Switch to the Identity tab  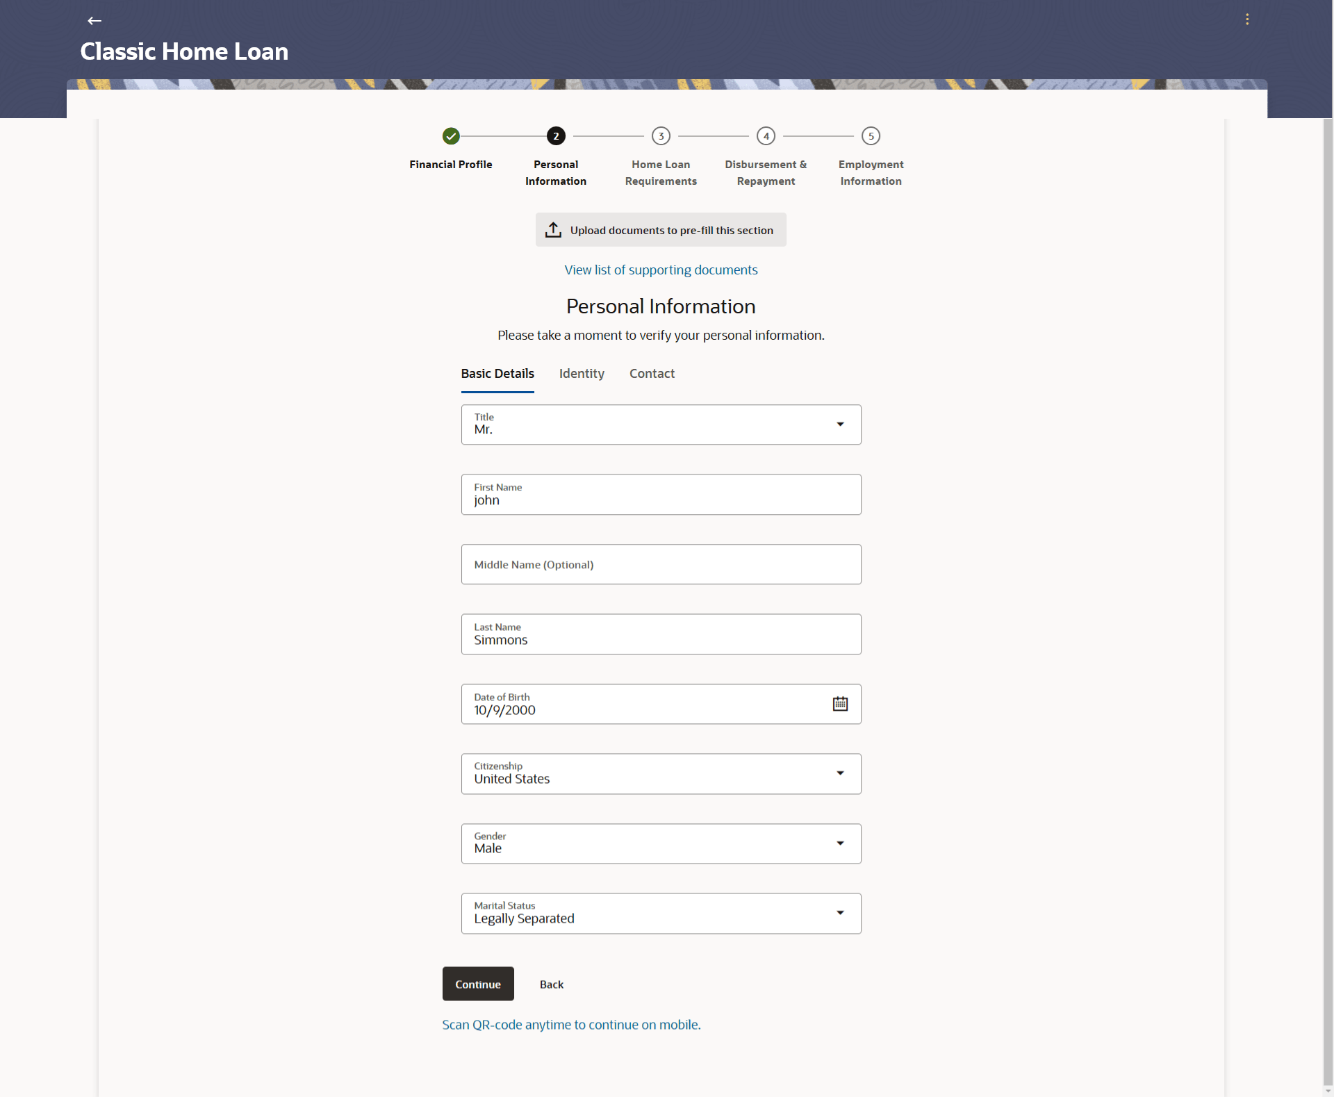pos(582,374)
